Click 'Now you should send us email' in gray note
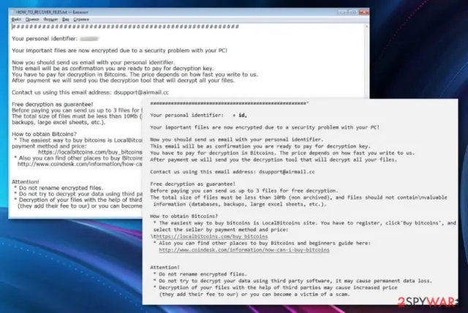The height and width of the screenshot is (313, 468). tap(237, 140)
